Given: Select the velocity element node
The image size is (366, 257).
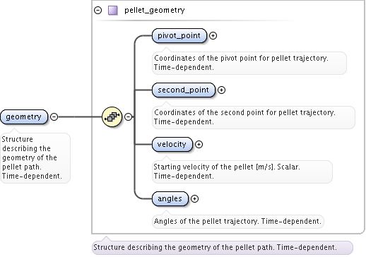Looking at the screenshot, I should (x=172, y=144).
